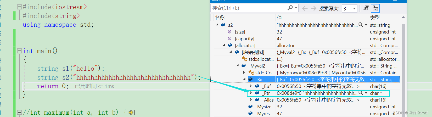This screenshot has height=117, width=432.
Task: Click the watch window scroll-up arrow
Action: point(403,17)
